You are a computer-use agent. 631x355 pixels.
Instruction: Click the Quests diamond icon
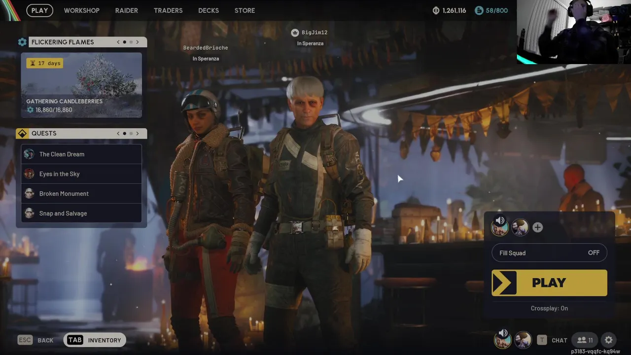pyautogui.click(x=22, y=133)
